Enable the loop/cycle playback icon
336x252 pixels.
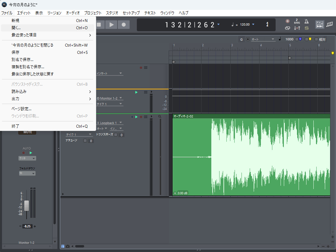(x=287, y=28)
